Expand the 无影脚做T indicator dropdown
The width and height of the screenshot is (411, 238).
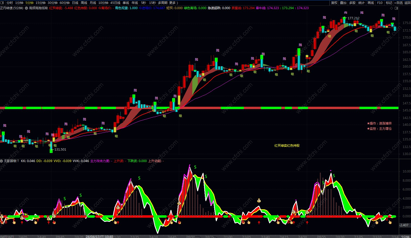point(2,161)
